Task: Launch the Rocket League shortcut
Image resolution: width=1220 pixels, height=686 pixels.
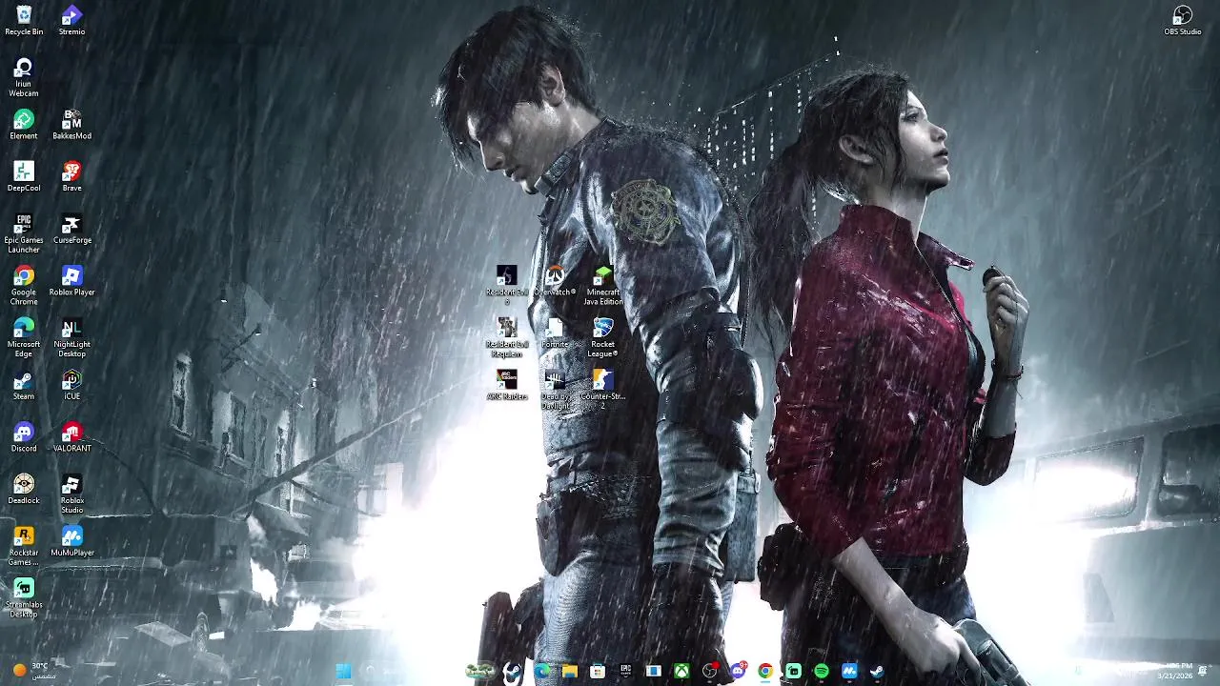Action: (x=602, y=339)
